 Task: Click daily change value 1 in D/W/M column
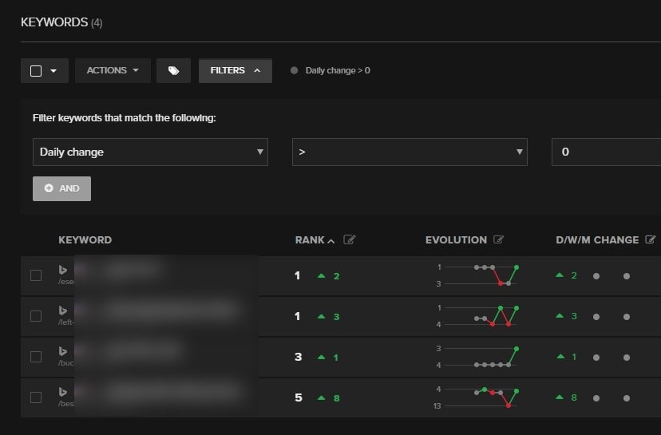pyautogui.click(x=574, y=357)
